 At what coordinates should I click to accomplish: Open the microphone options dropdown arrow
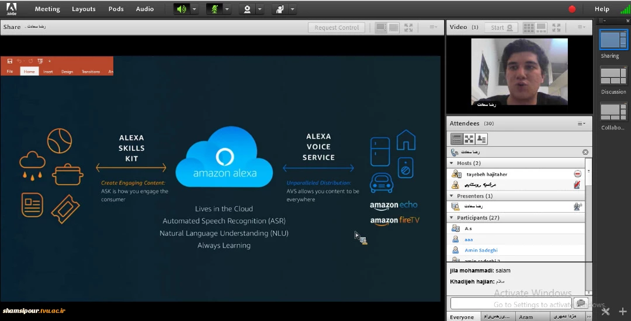[x=227, y=9]
